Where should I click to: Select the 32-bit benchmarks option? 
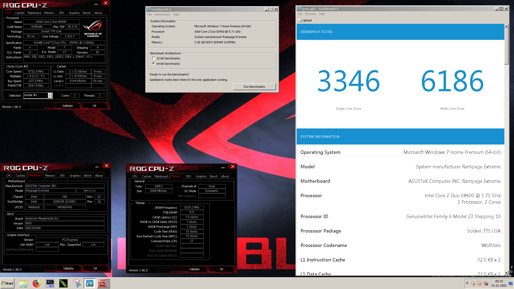154,58
